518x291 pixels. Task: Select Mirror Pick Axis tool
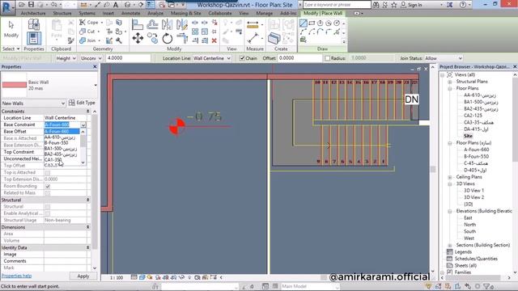point(167,24)
